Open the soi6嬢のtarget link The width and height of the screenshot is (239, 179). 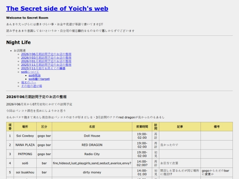(39, 79)
